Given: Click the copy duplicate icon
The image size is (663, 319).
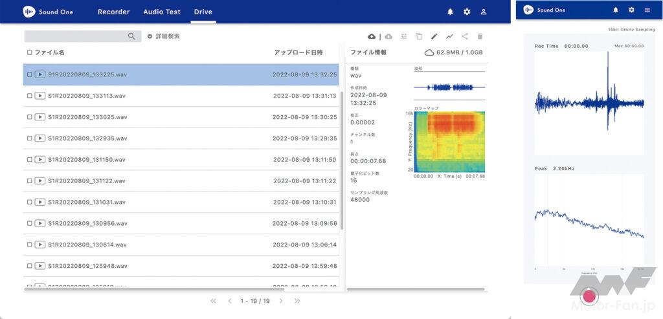Looking at the screenshot, I should coord(419,37).
